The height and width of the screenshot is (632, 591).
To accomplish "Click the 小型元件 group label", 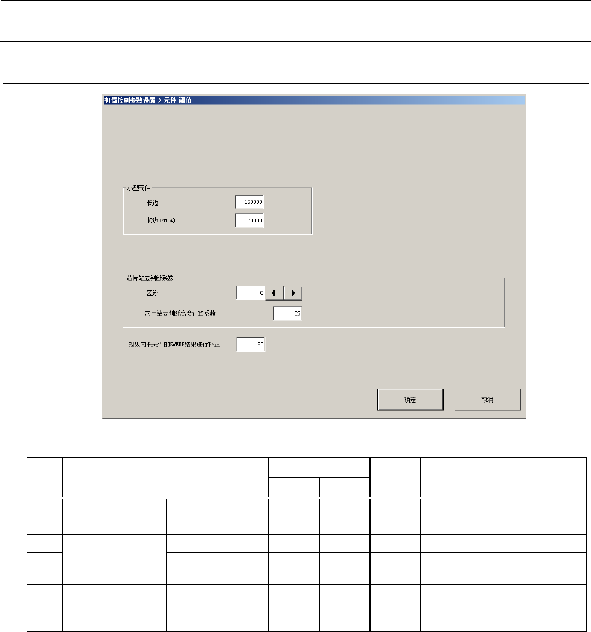I will 139,188.
